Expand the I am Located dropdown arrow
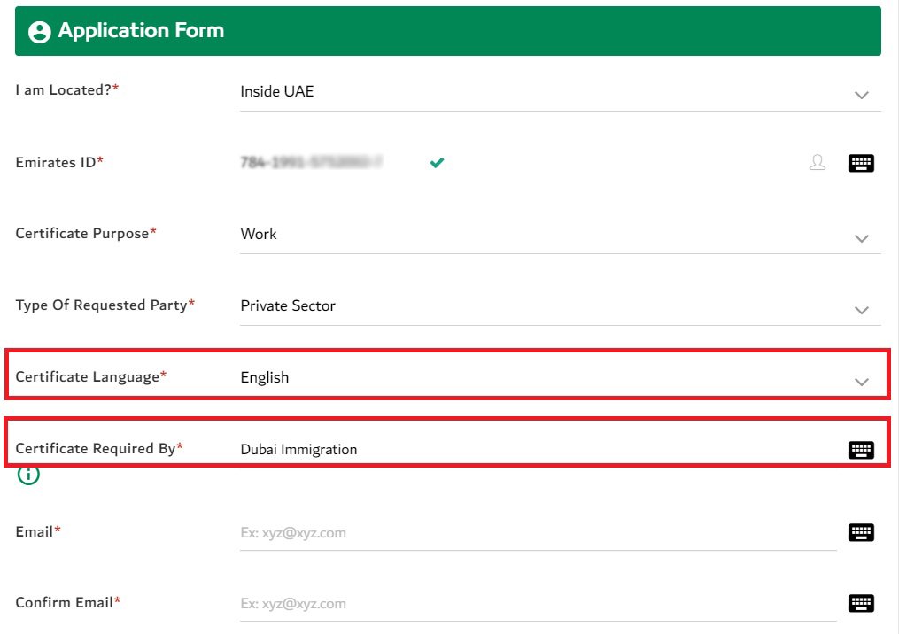The height and width of the screenshot is (634, 899). pyautogui.click(x=861, y=95)
